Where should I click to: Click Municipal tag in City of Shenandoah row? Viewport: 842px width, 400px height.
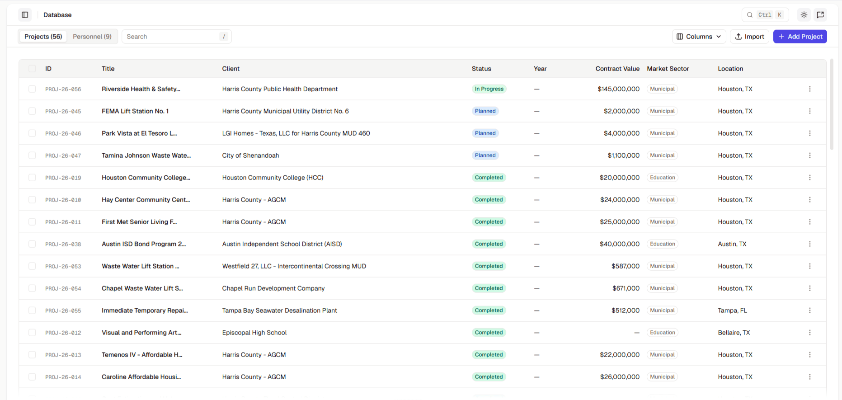[x=662, y=155]
